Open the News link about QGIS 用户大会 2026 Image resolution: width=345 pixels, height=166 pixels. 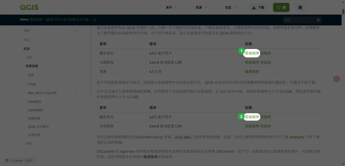[60, 20]
